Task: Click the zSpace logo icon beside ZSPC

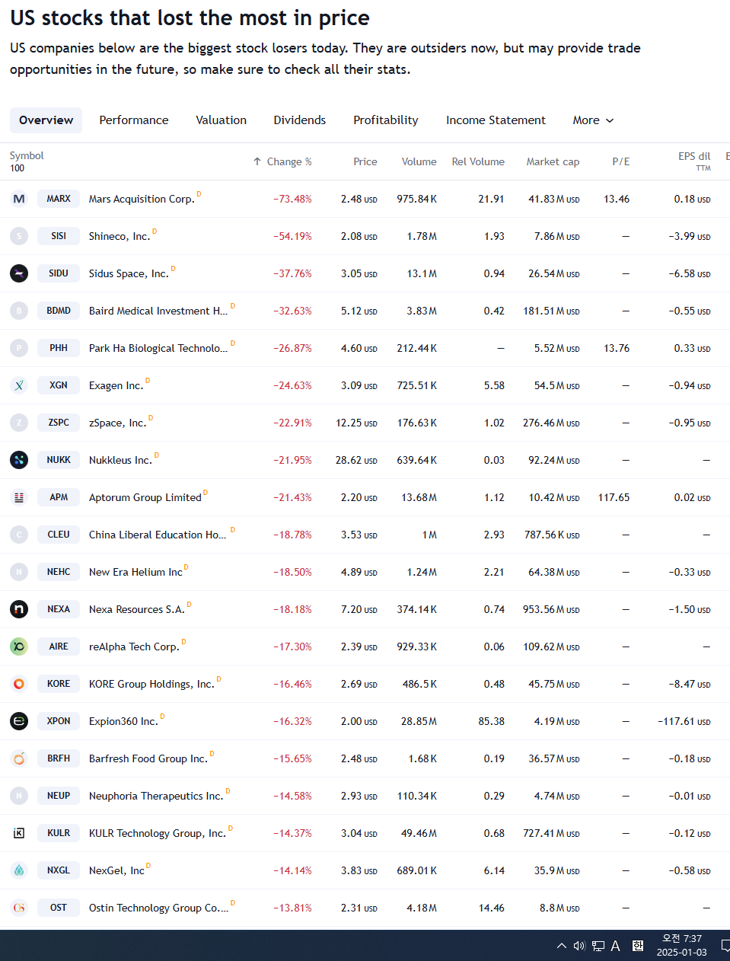Action: pos(19,423)
